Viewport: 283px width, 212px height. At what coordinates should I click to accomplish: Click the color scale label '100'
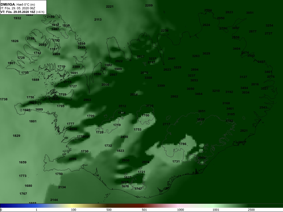click(x=74, y=210)
